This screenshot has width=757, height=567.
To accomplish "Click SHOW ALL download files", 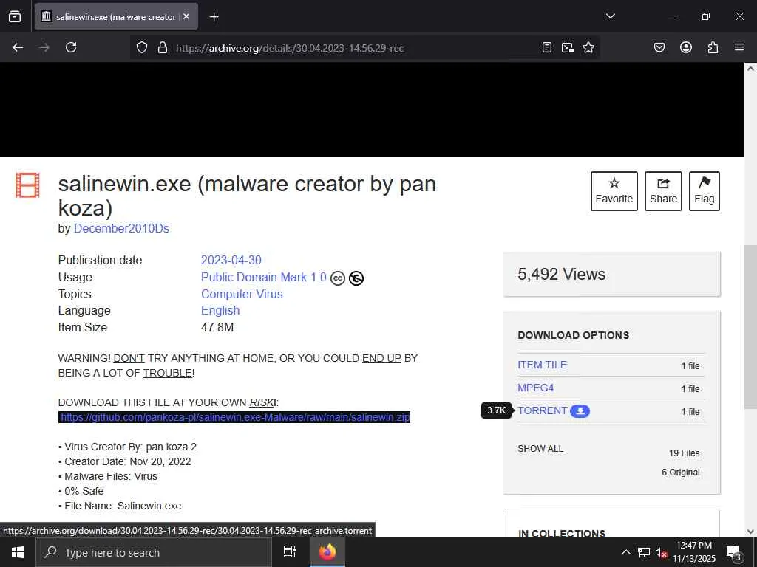I will (540, 449).
